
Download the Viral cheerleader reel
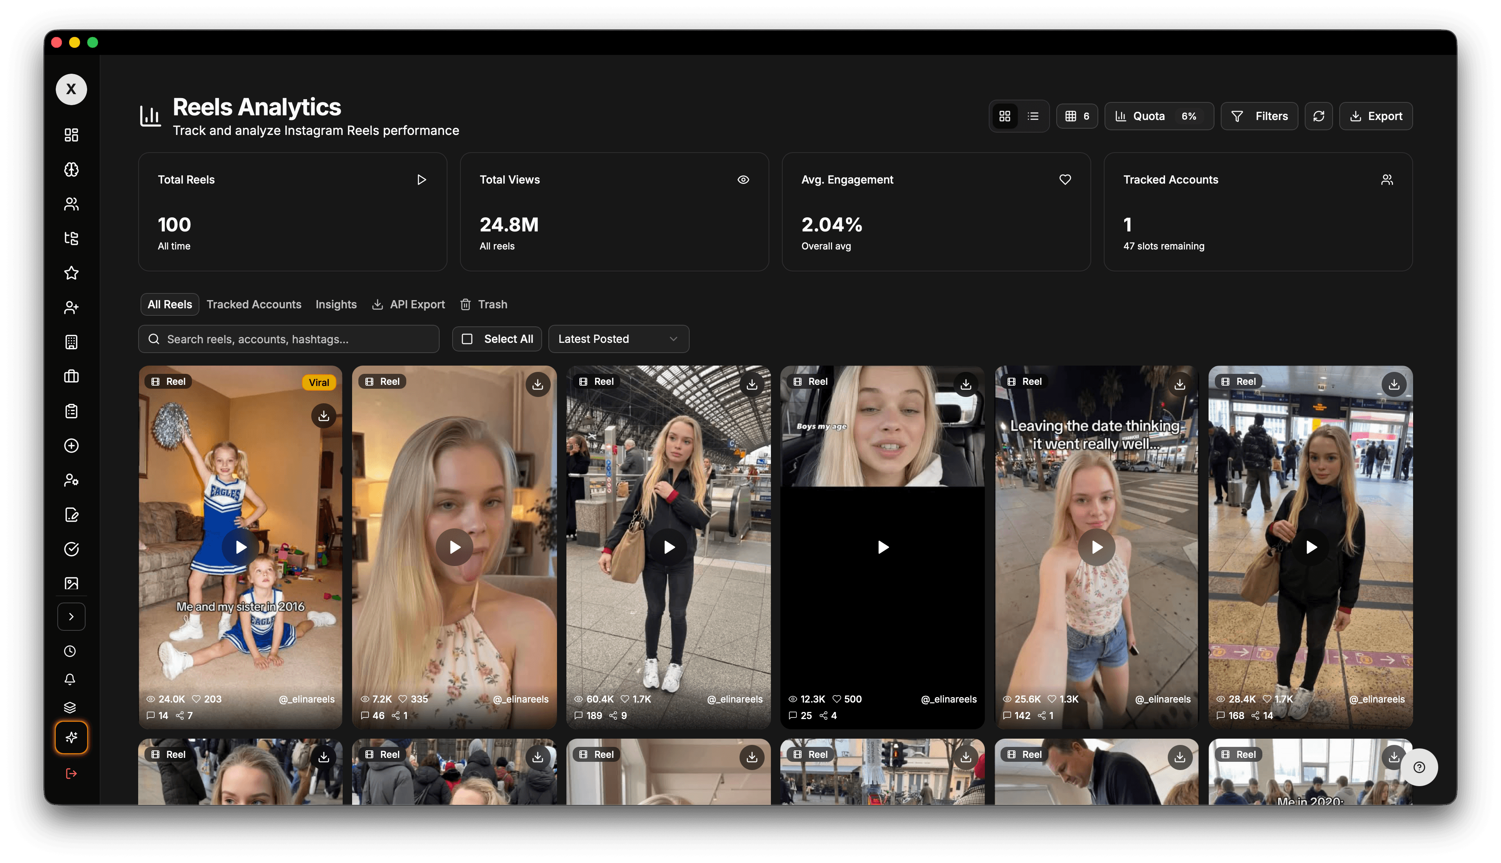pos(324,416)
